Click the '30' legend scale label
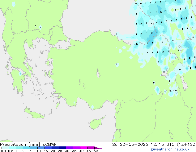The width and height of the screenshot is (196, 152). 67,151
